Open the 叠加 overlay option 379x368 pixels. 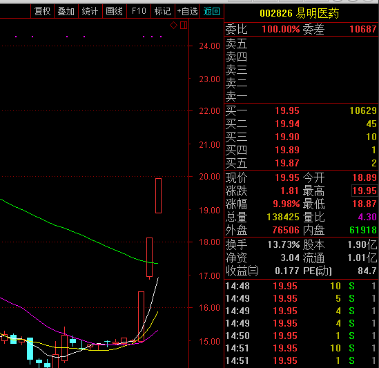tap(66, 11)
